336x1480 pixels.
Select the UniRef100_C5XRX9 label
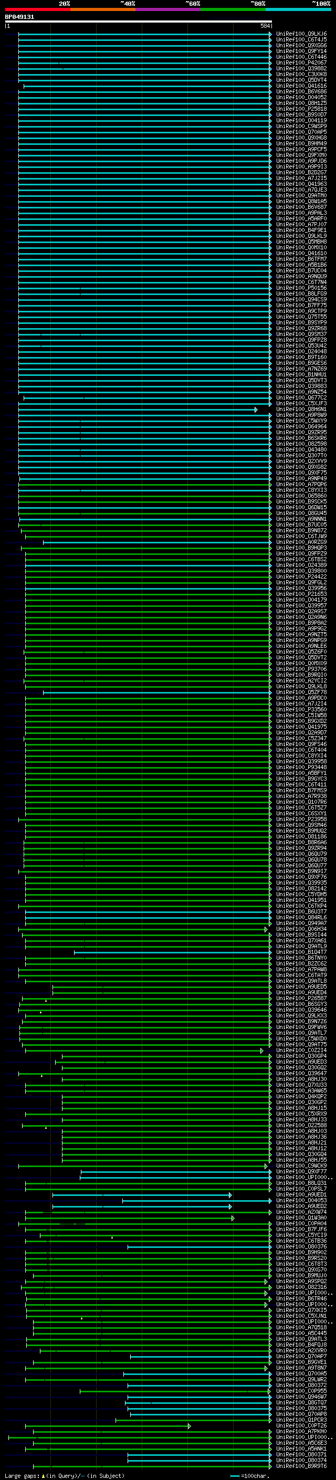click(301, 1114)
